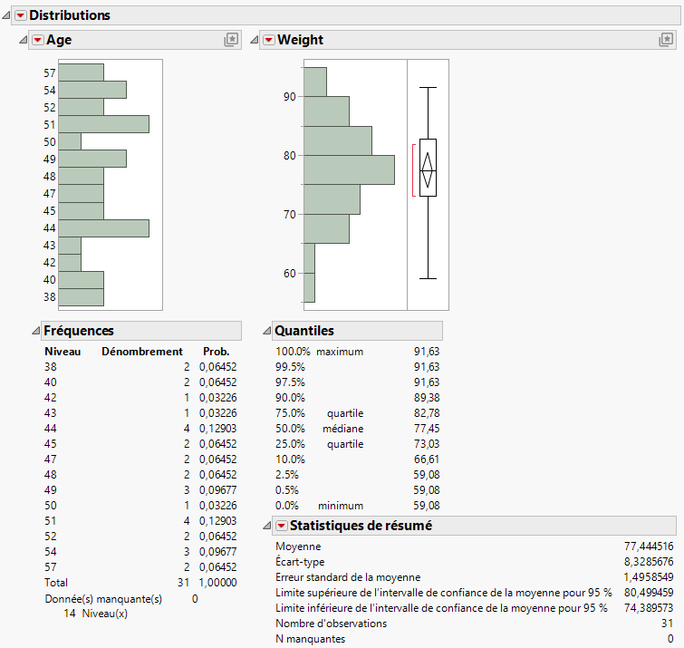Click the count 4 in the level 44 row
684x648 pixels.
click(x=187, y=429)
